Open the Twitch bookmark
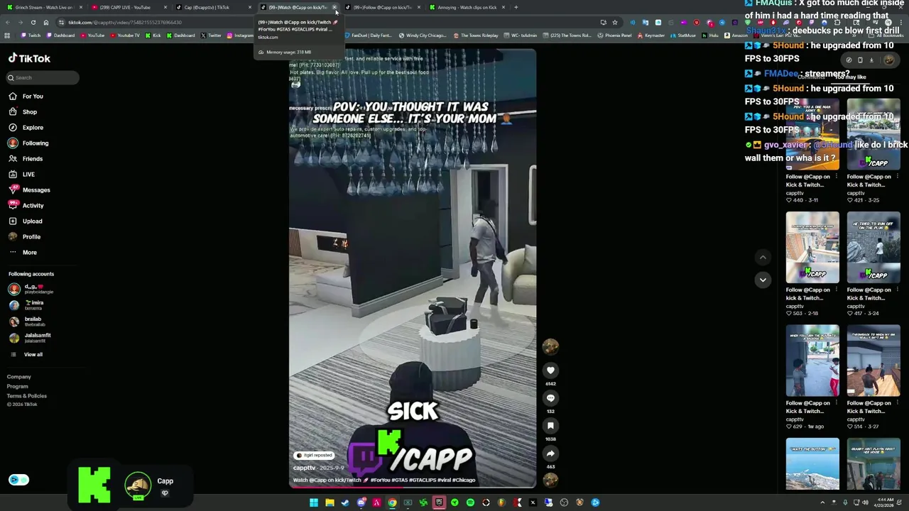This screenshot has height=511, width=909. click(x=31, y=35)
